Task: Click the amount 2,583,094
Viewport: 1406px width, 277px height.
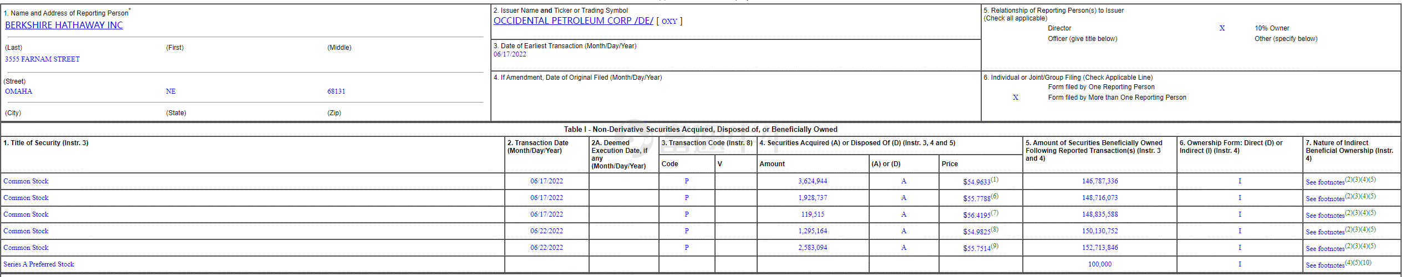Action: pos(813,248)
